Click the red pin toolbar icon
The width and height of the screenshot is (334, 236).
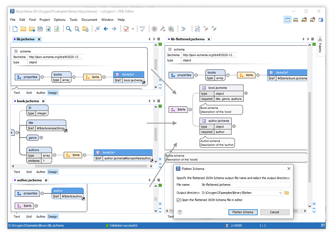click(x=206, y=29)
